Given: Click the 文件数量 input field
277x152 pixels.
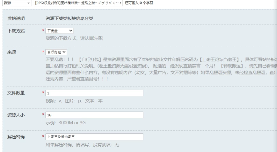Looking at the screenshot, I should (x=94, y=93).
